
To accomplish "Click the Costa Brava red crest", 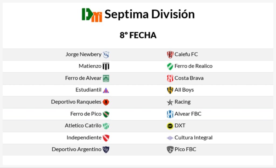I will click(x=170, y=78).
